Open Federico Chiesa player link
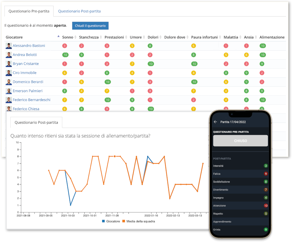 coord(26,109)
